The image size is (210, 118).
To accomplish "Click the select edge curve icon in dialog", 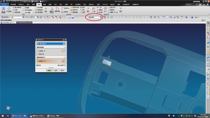I will point(63,61).
